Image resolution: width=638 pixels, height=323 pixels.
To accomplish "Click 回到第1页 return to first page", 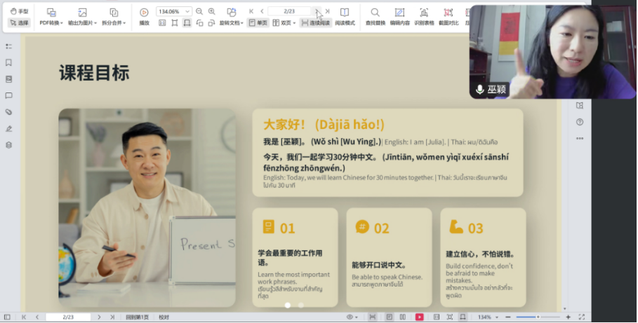I will 137,317.
